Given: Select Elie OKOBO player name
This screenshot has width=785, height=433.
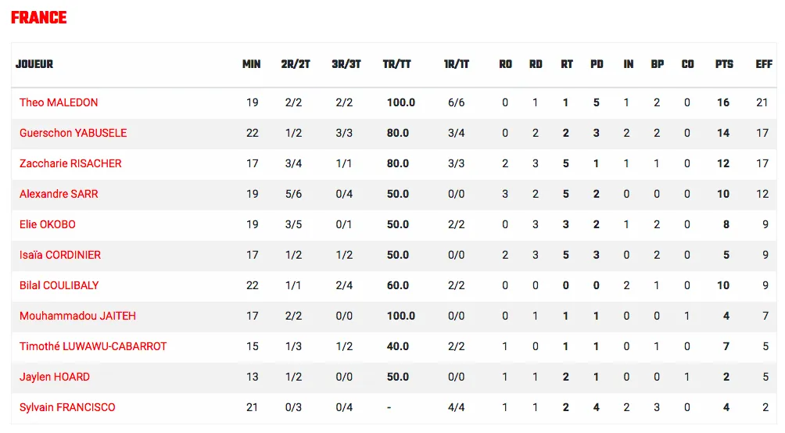Looking at the screenshot, I should 48,225.
